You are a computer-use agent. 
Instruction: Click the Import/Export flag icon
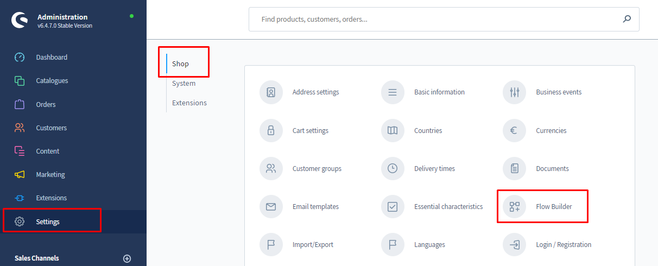(x=271, y=244)
